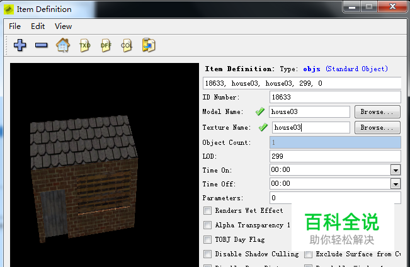
Task: Click the Model Name text field
Action: pos(309,111)
